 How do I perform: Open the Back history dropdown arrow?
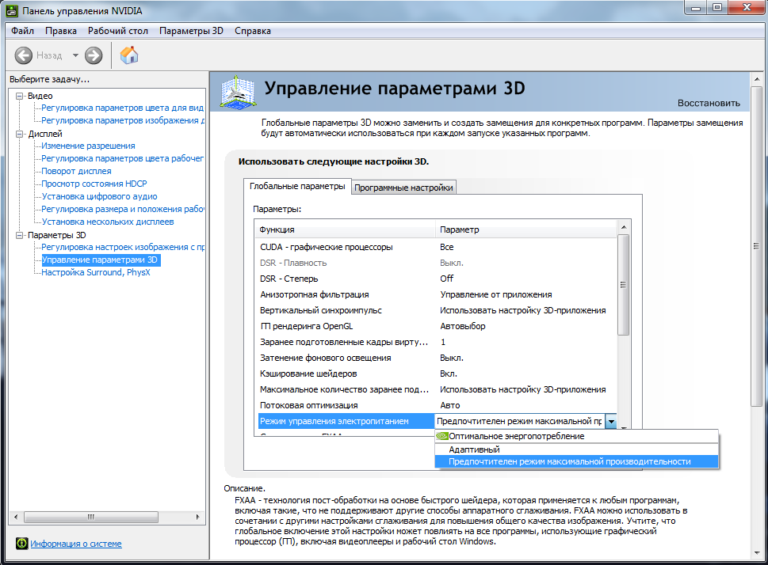(x=75, y=55)
